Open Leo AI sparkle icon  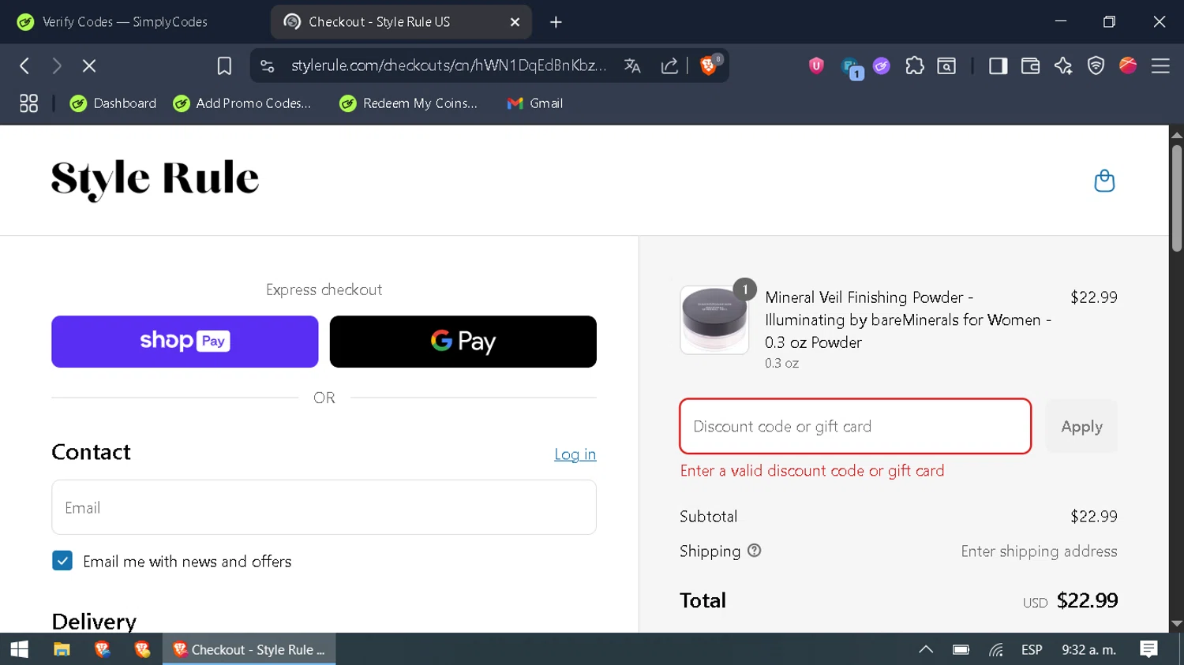[1063, 66]
